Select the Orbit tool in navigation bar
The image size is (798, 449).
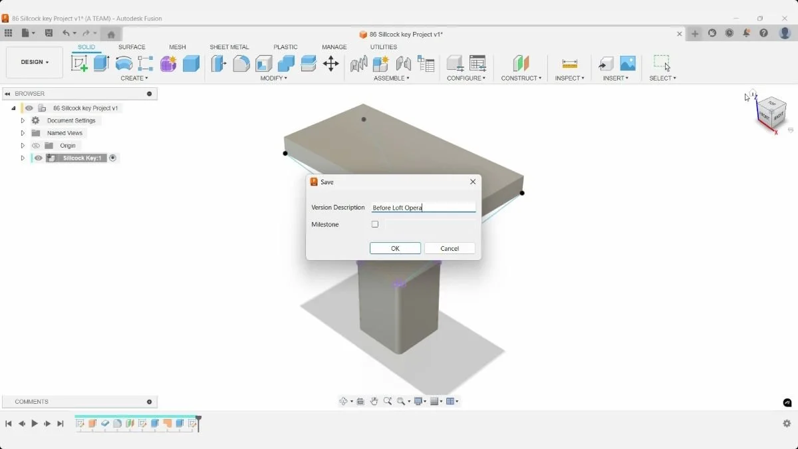[x=344, y=401]
